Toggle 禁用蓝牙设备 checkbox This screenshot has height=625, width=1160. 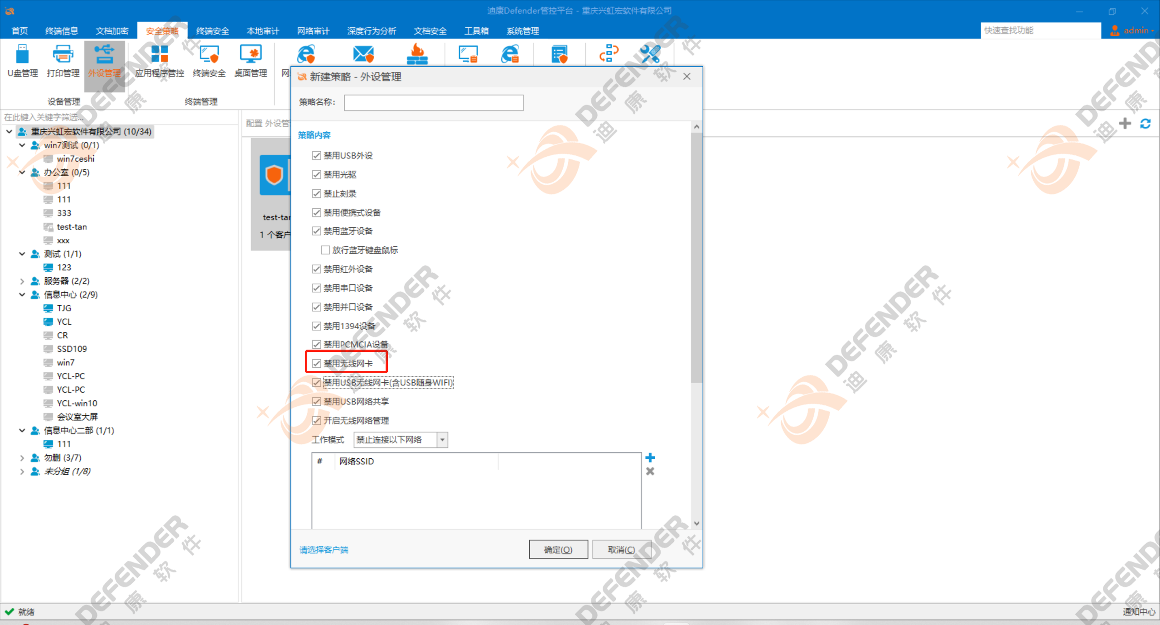(316, 231)
